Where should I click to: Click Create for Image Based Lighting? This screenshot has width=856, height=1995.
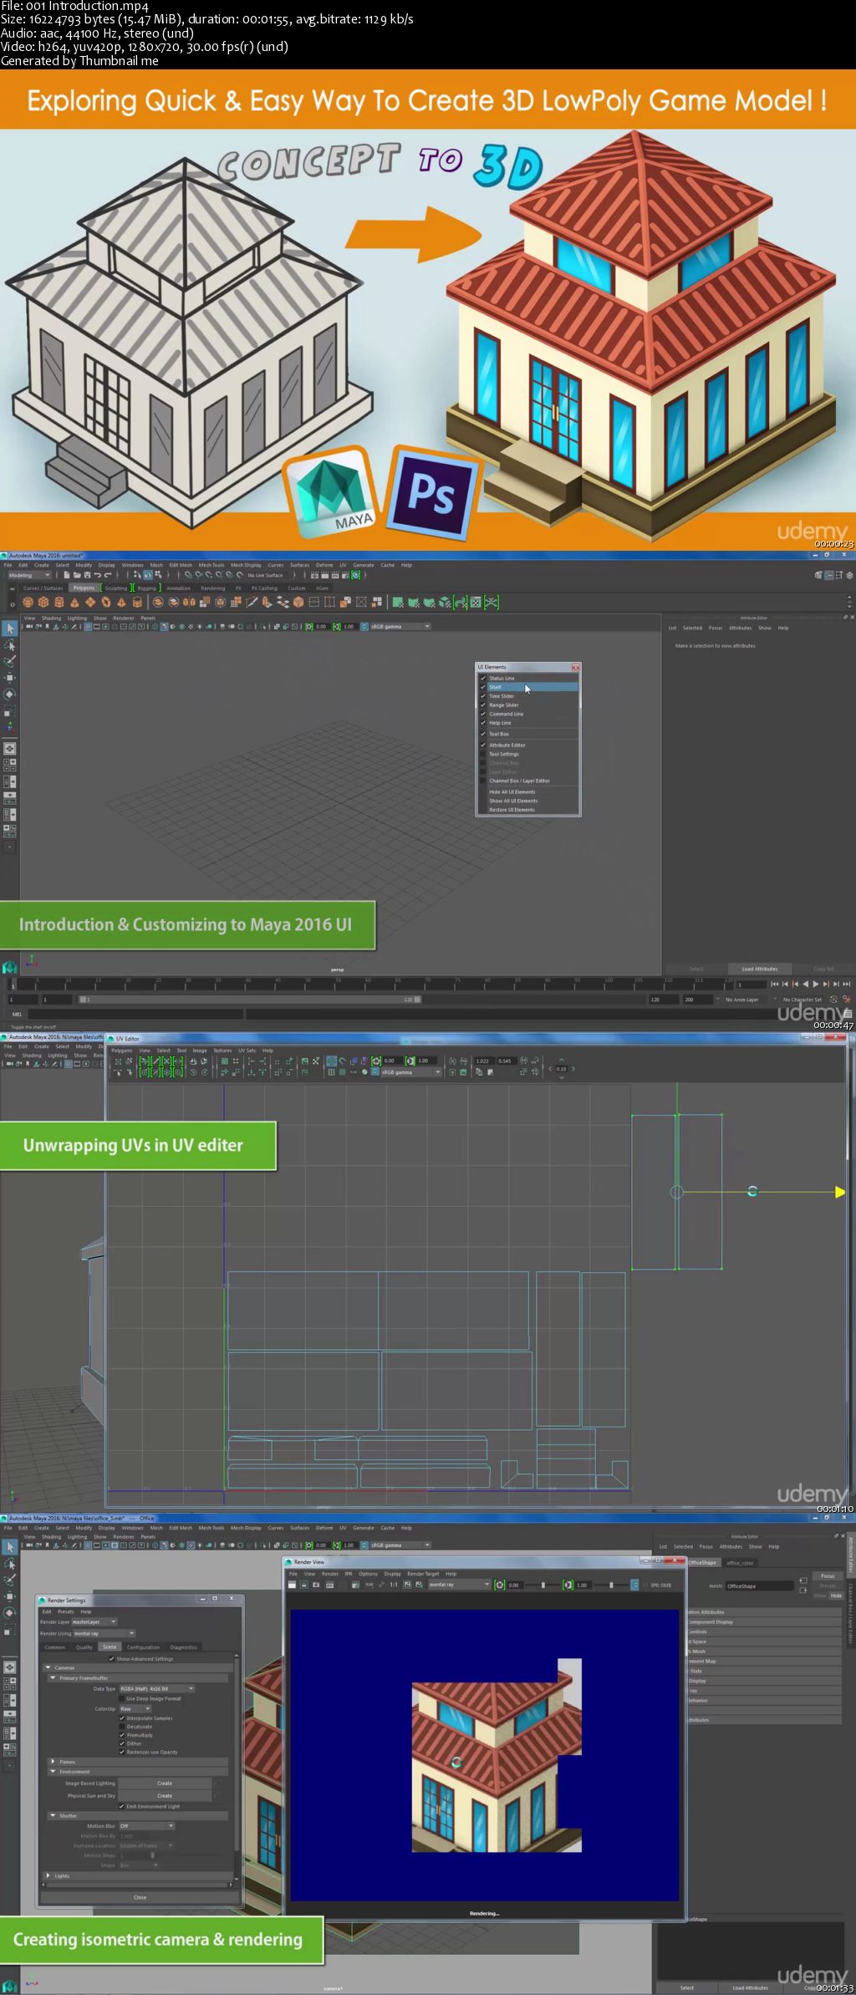click(165, 1784)
